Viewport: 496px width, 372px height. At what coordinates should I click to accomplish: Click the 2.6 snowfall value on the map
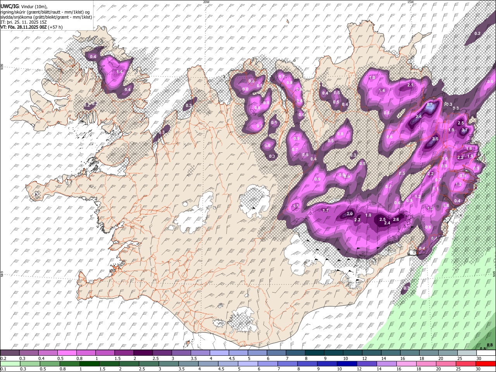pyautogui.click(x=396, y=219)
